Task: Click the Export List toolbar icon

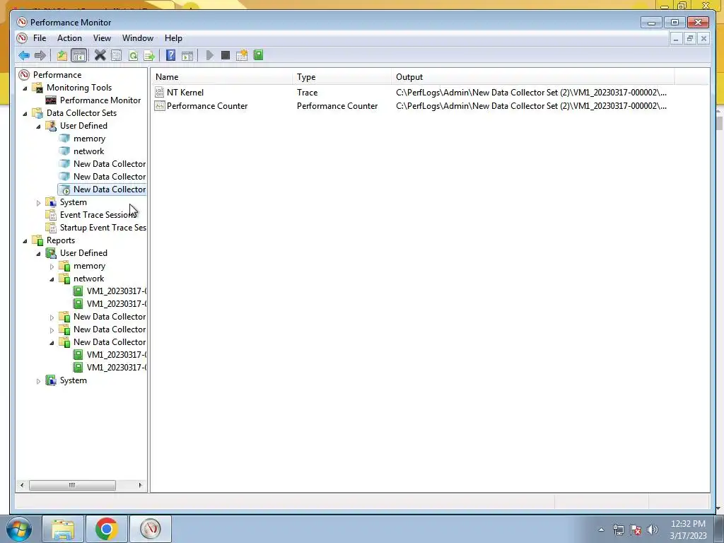Action: (x=149, y=55)
